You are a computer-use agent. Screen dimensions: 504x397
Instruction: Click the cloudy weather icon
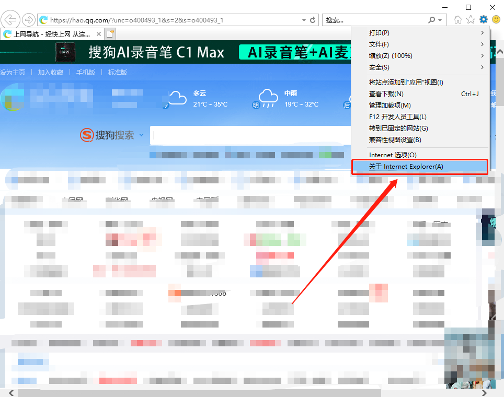pos(177,98)
